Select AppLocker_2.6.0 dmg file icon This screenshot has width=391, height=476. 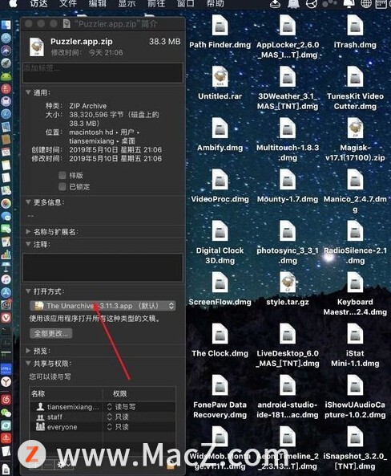(x=288, y=26)
